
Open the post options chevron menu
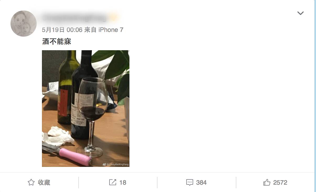click(300, 13)
